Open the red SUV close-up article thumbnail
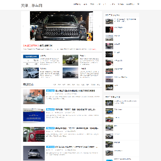 pyautogui.click(x=34, y=134)
